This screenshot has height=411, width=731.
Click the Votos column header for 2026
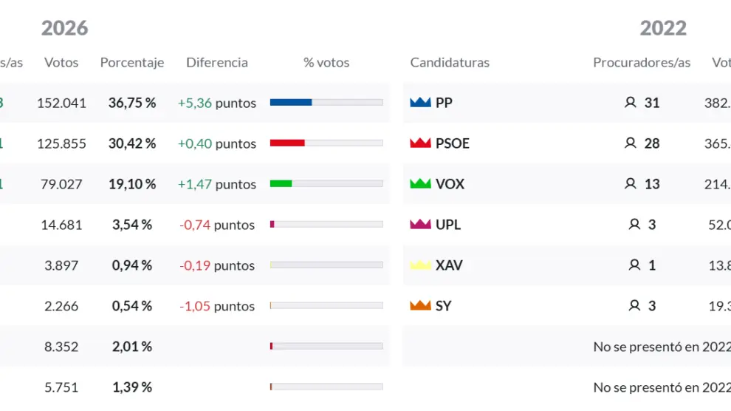tap(61, 63)
